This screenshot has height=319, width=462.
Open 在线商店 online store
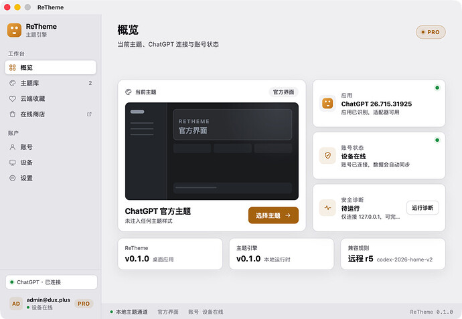point(50,114)
